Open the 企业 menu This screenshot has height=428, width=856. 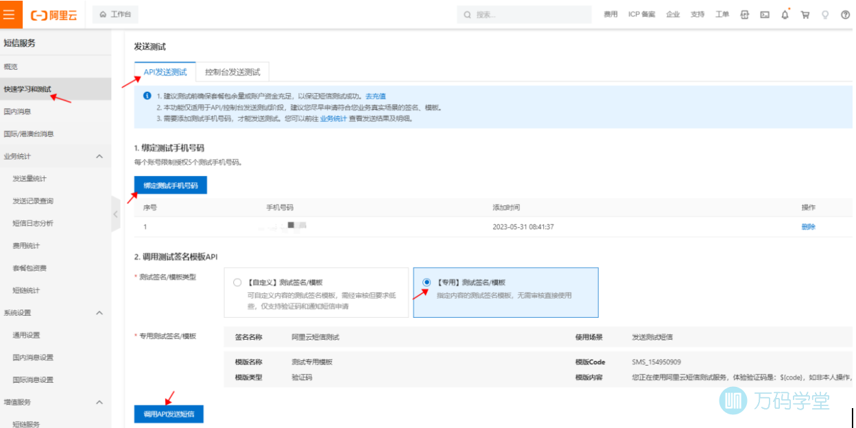point(673,14)
